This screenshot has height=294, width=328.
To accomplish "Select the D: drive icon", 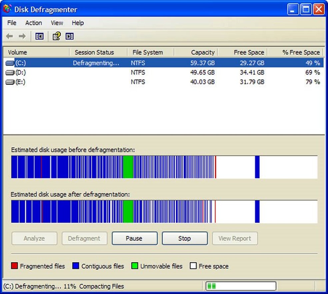I will click(x=10, y=73).
